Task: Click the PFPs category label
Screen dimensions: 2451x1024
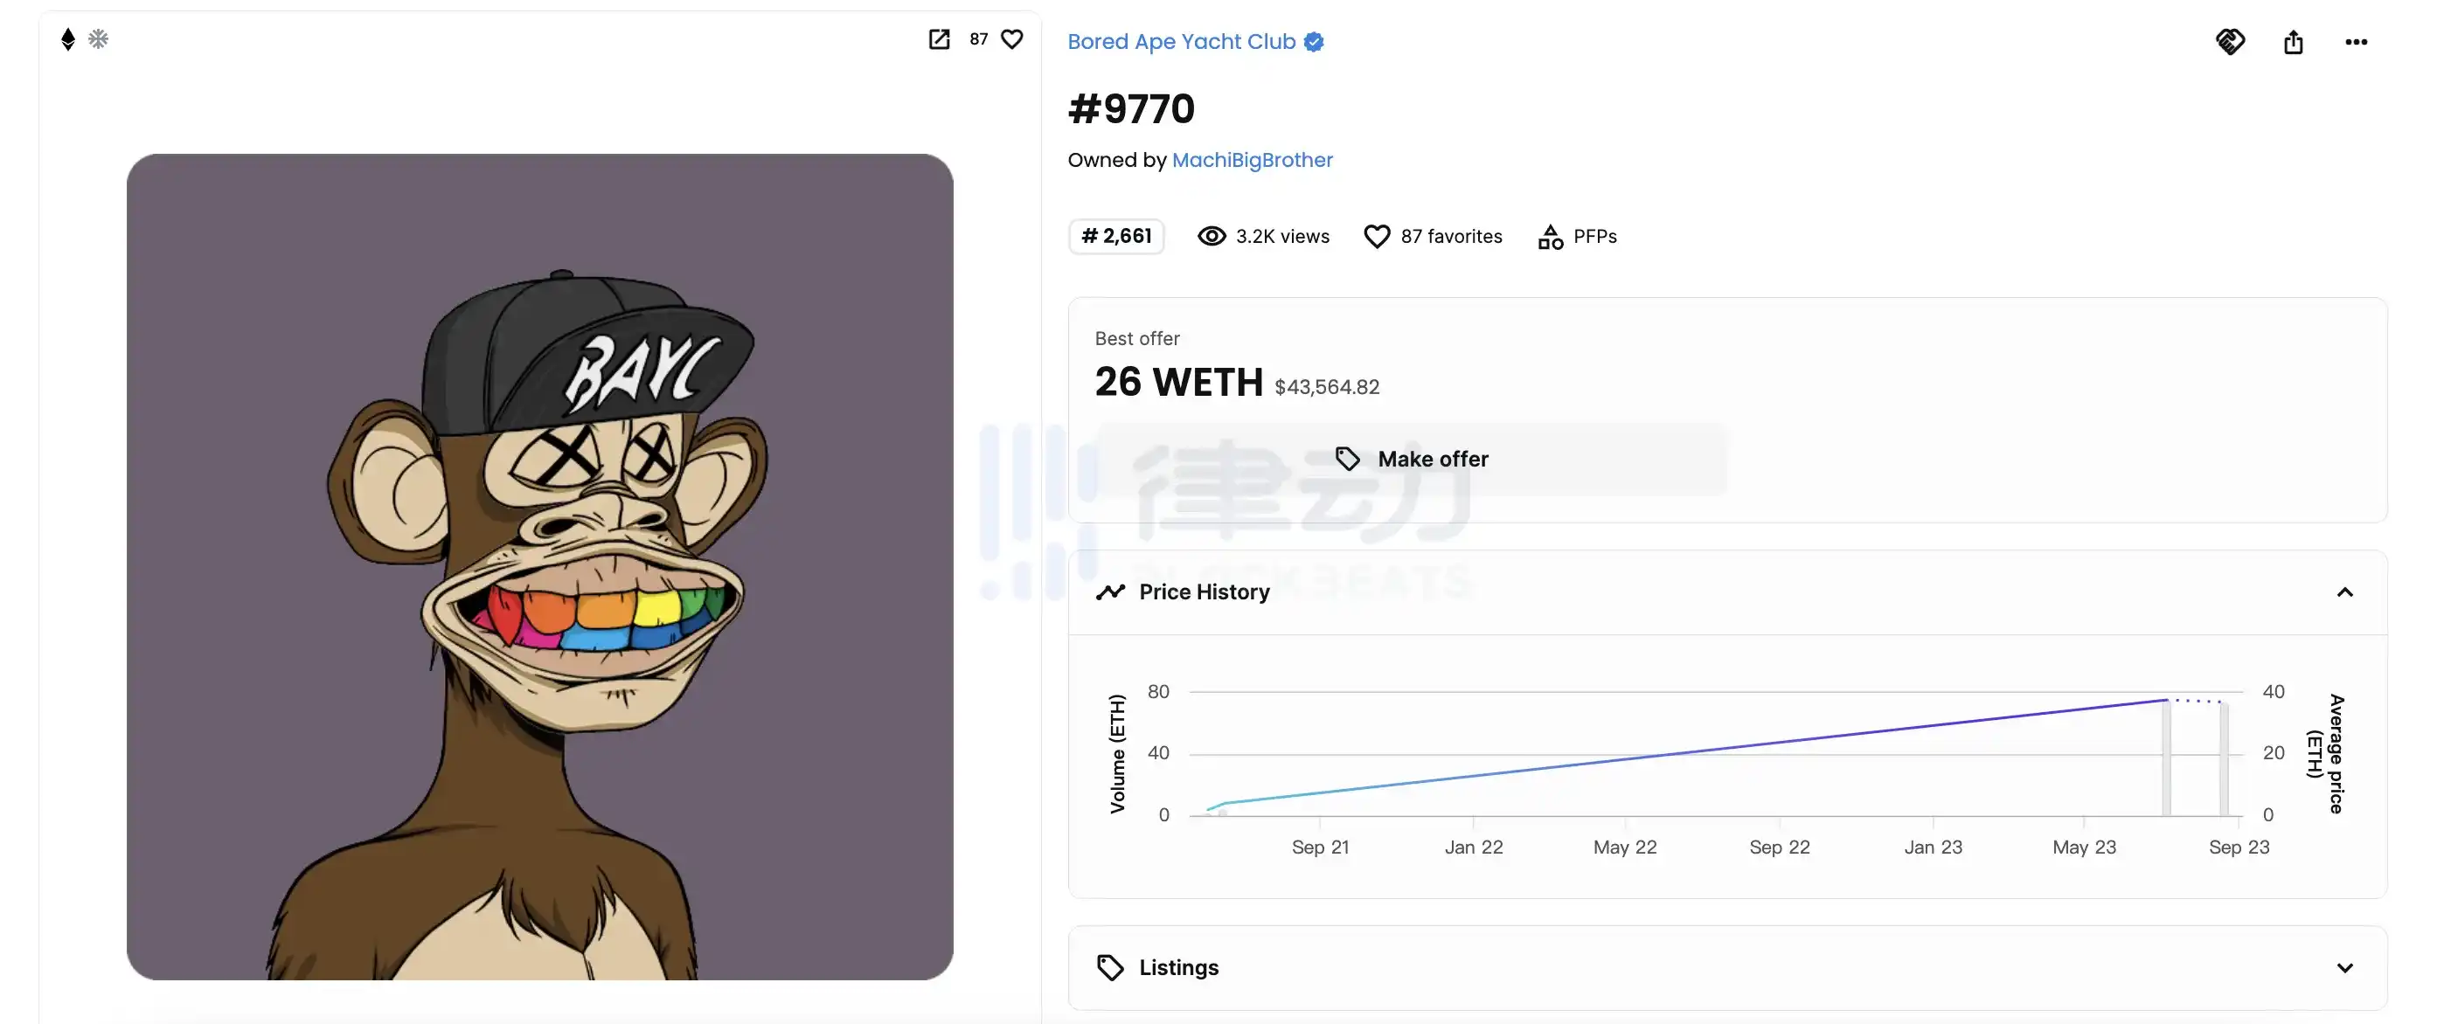Action: [1594, 237]
